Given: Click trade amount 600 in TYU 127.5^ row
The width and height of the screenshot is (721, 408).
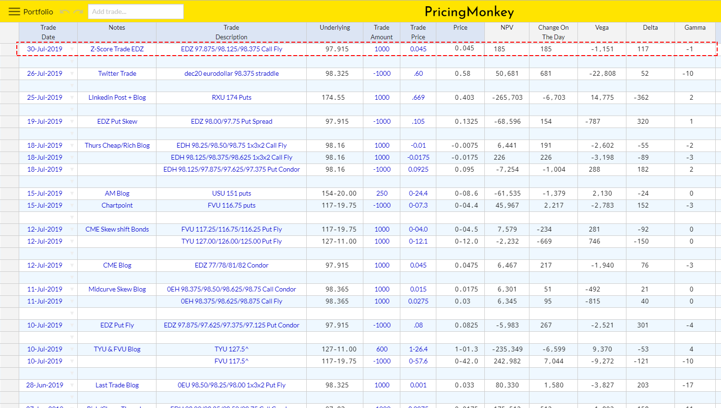Looking at the screenshot, I should coord(382,349).
